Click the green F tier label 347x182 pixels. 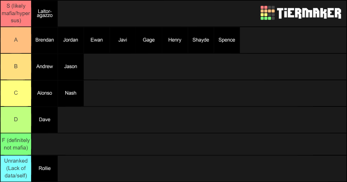tap(16, 144)
